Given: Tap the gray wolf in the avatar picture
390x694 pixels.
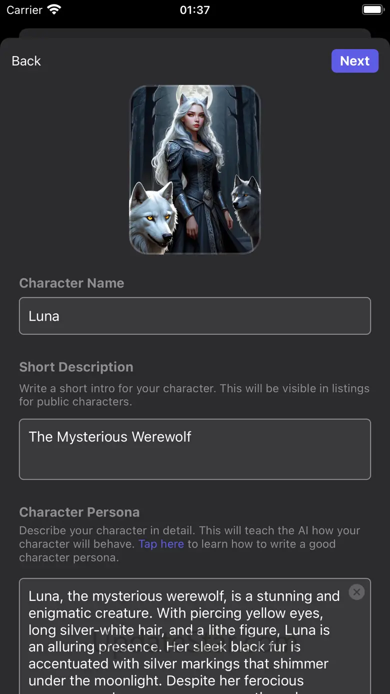Looking at the screenshot, I should coord(245,205).
